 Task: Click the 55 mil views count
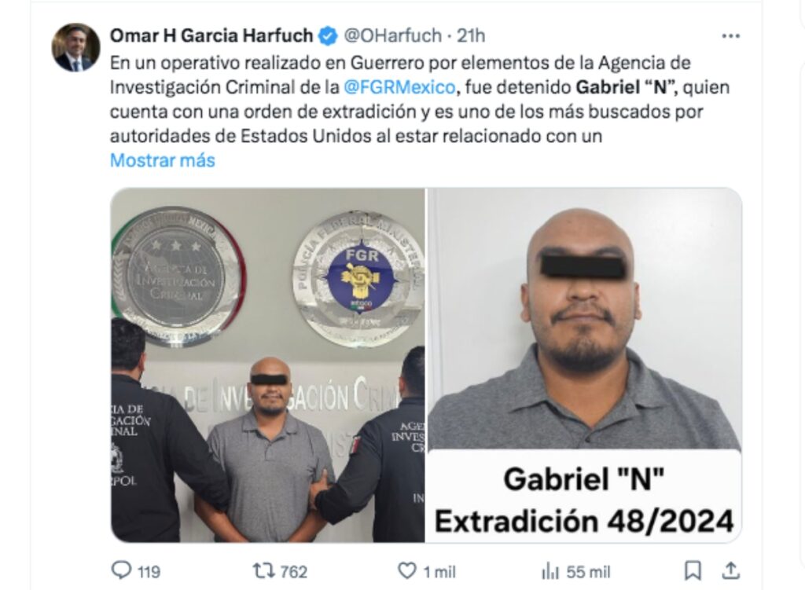click(x=588, y=571)
